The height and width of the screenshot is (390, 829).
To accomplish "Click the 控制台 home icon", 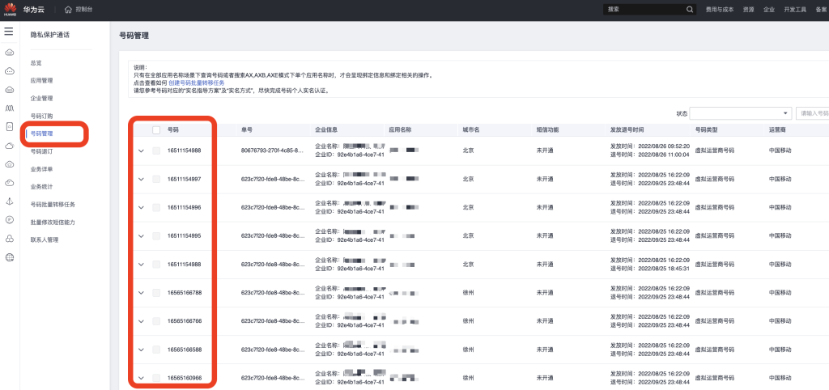I will pyautogui.click(x=68, y=10).
